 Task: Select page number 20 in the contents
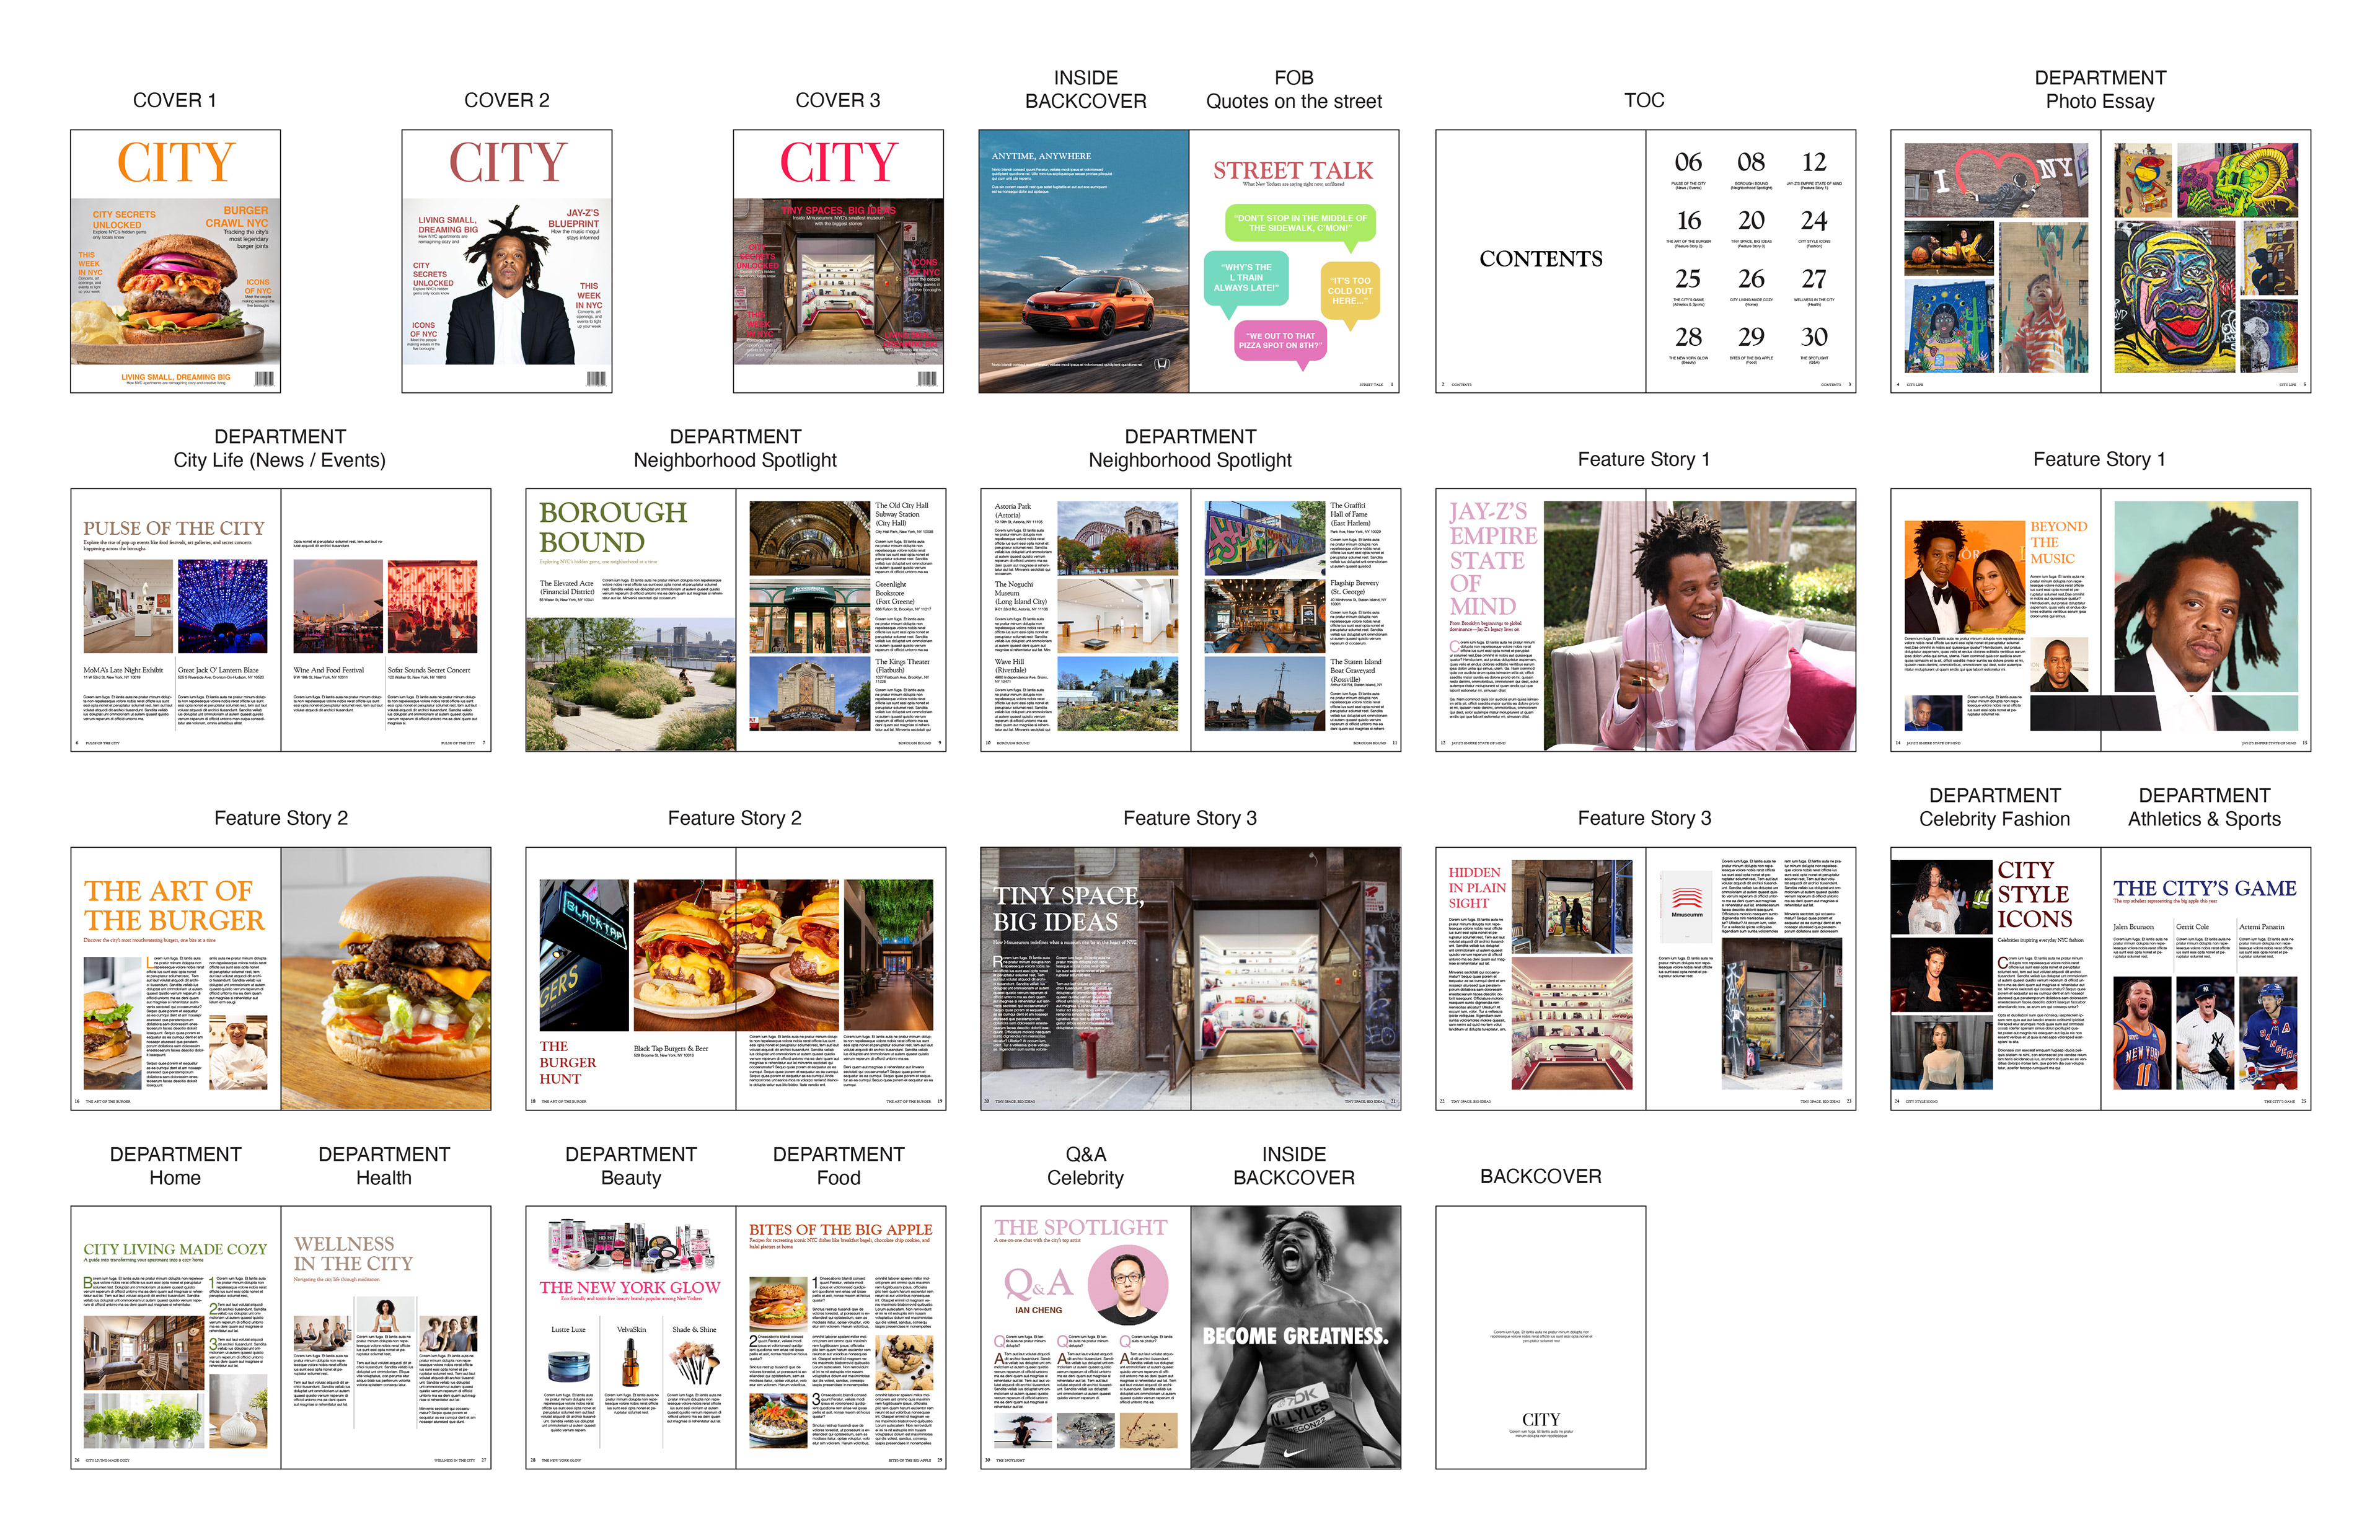coord(1751,220)
